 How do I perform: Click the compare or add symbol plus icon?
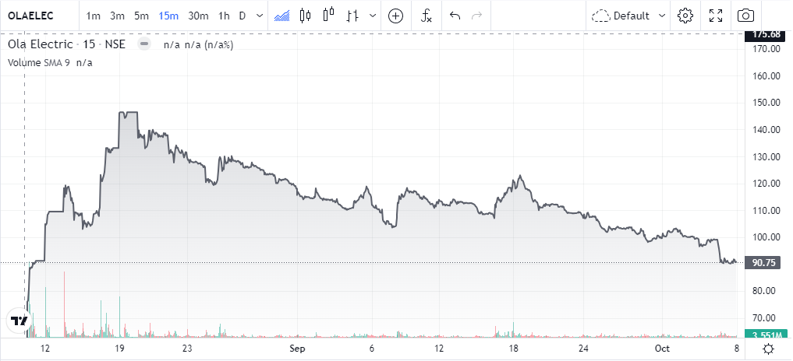(x=395, y=16)
